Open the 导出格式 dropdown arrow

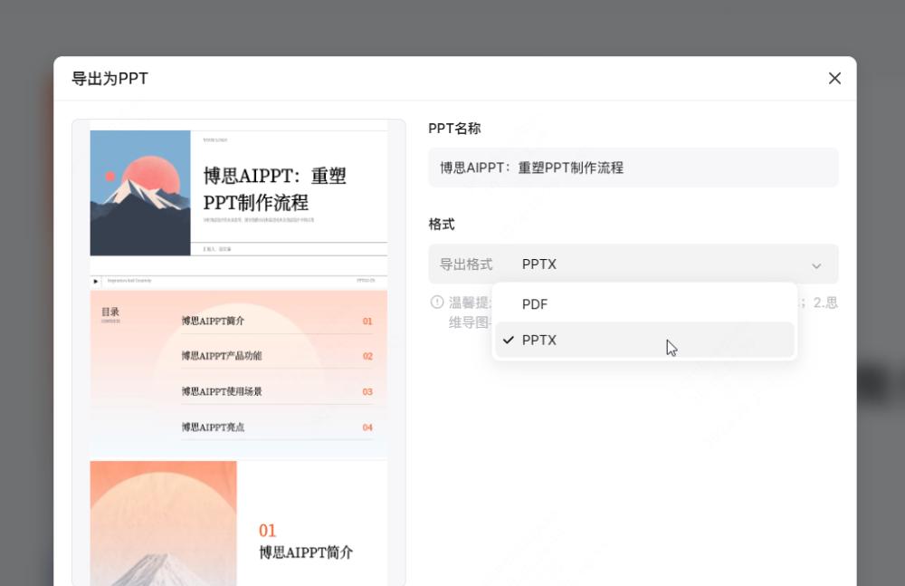click(x=816, y=266)
